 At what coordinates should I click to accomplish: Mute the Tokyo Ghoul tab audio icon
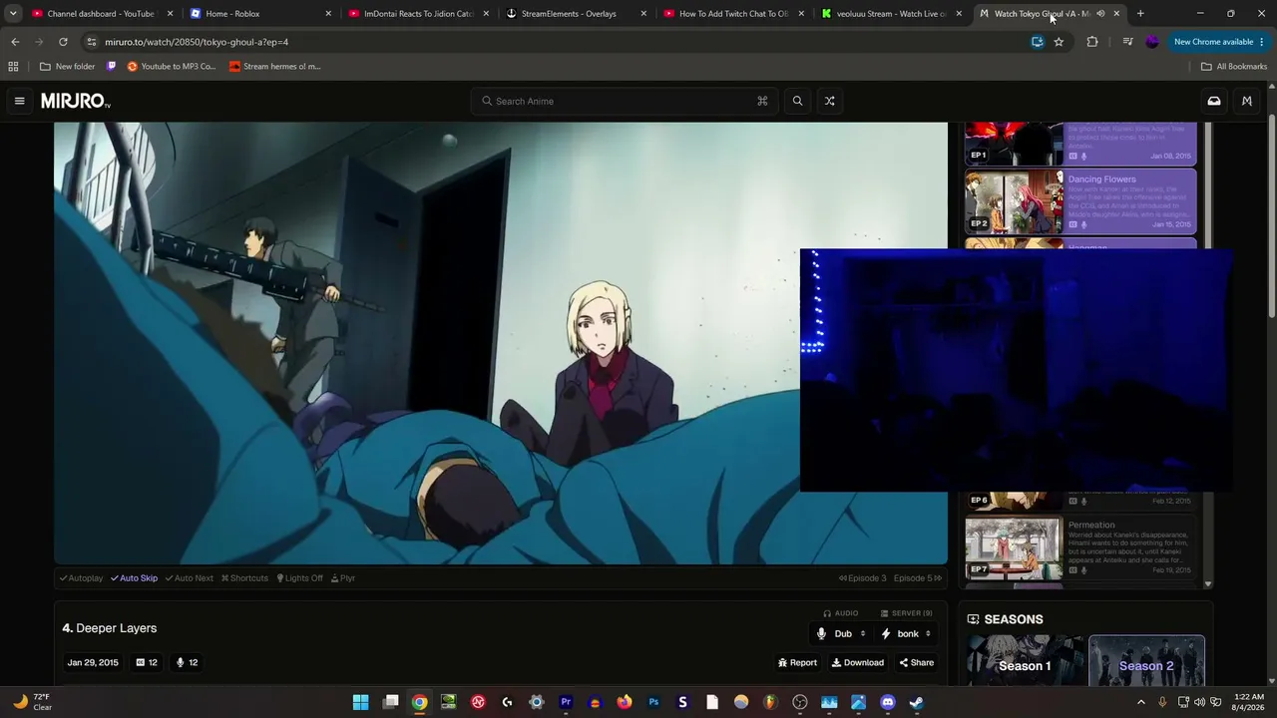coord(1100,14)
